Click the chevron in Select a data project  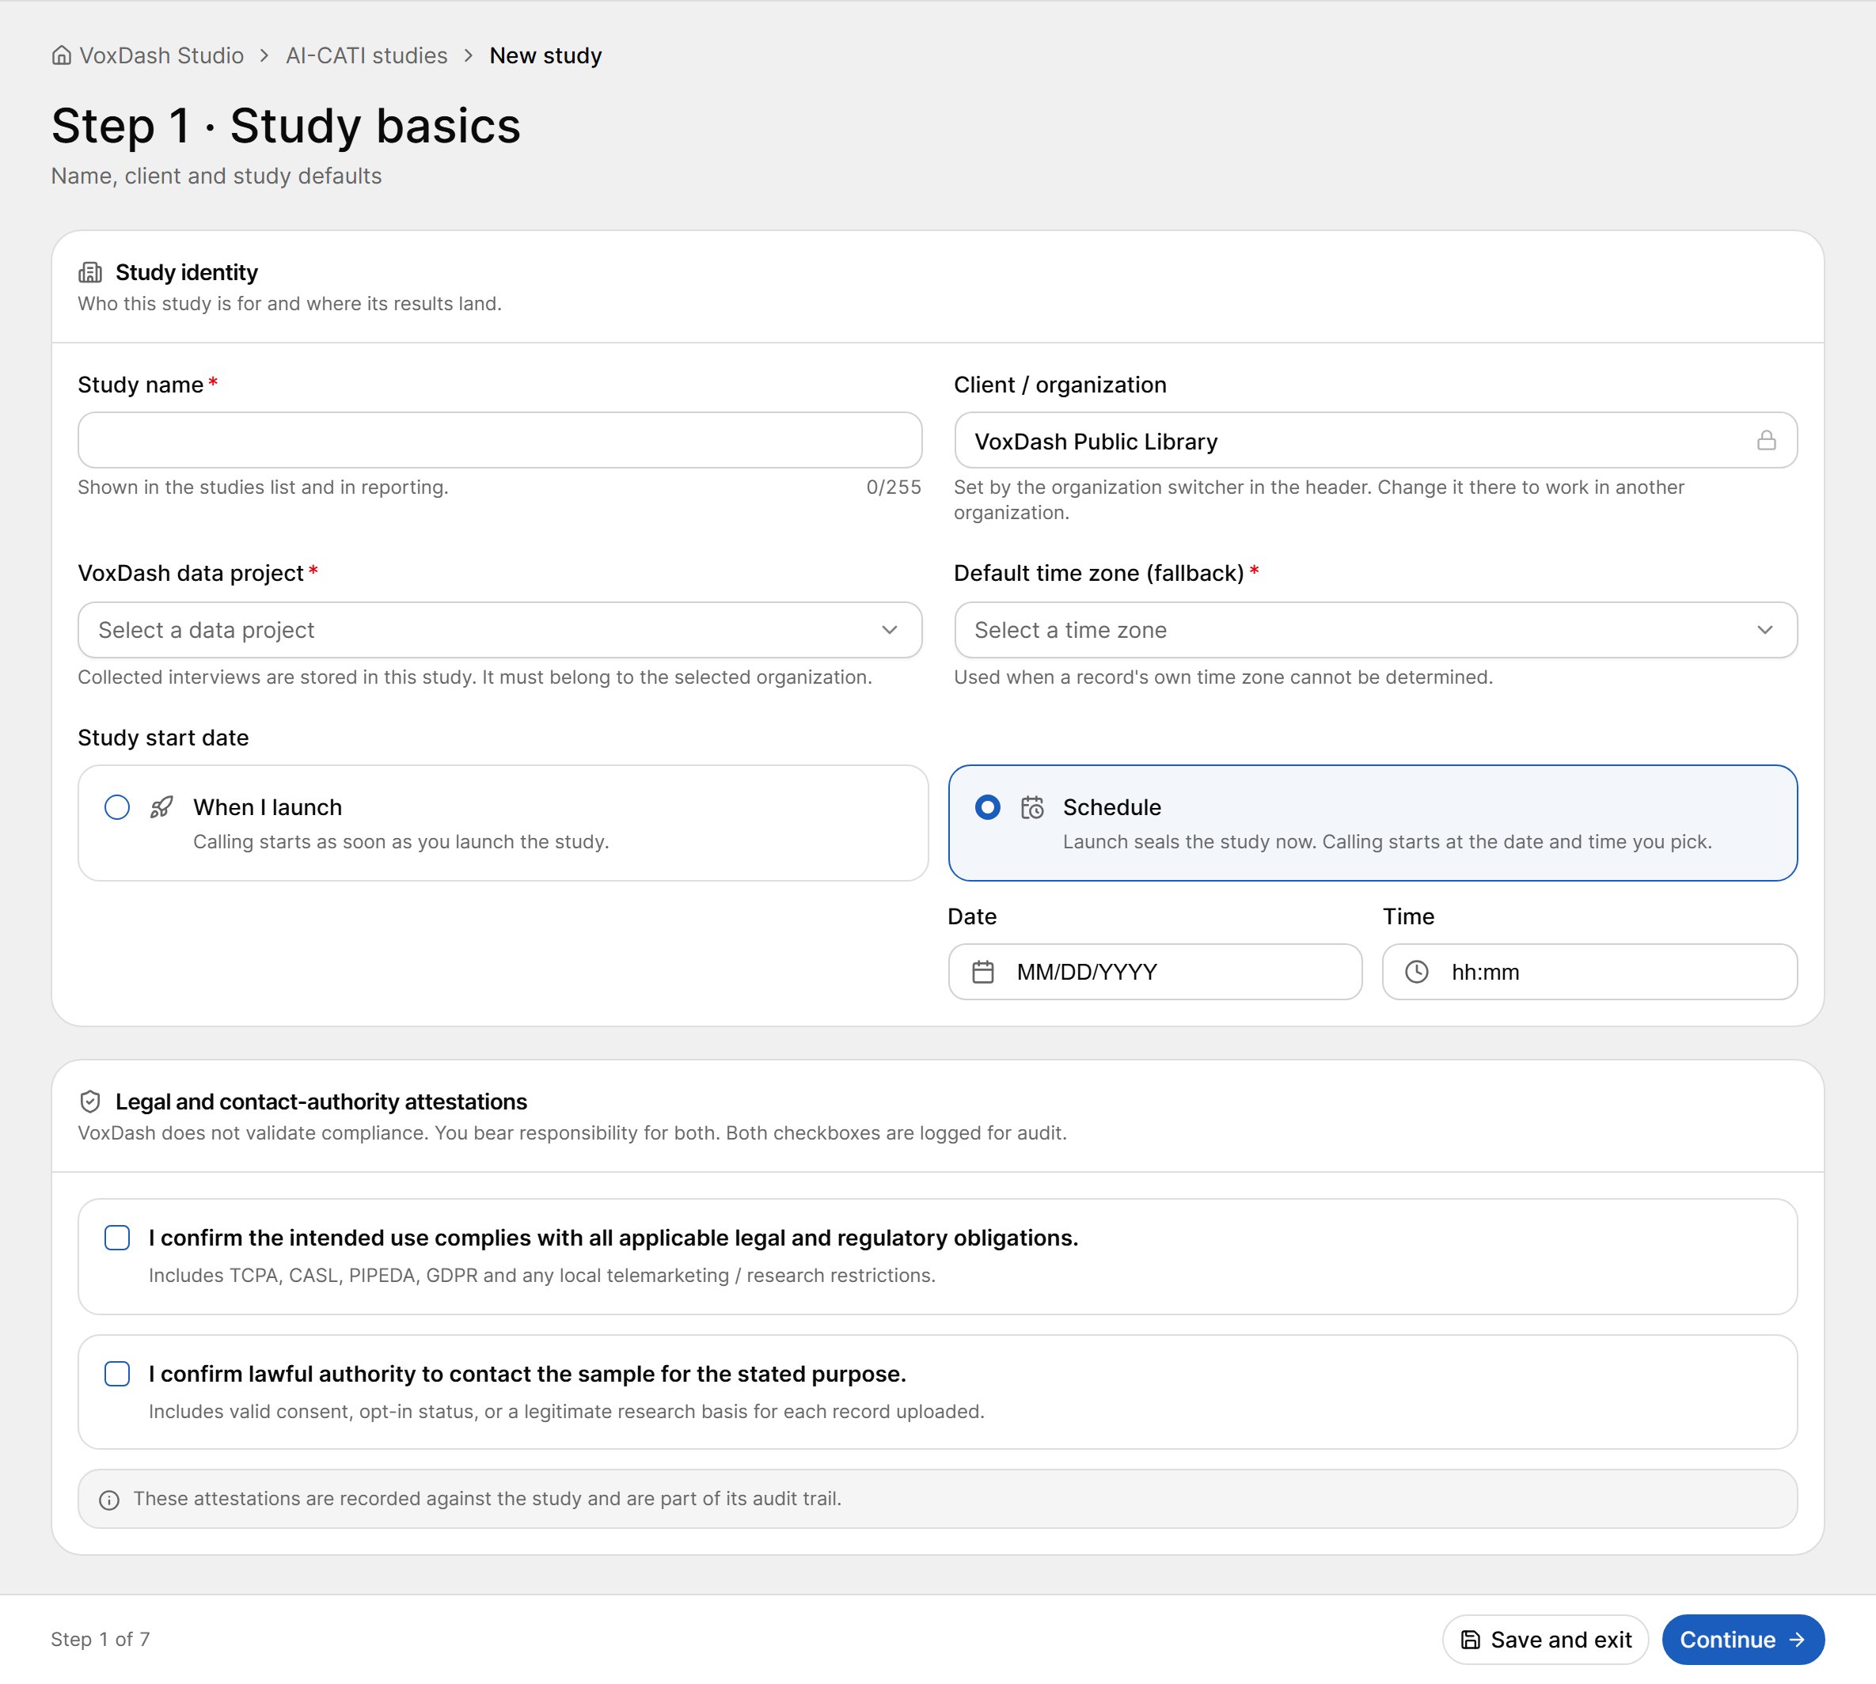[890, 630]
